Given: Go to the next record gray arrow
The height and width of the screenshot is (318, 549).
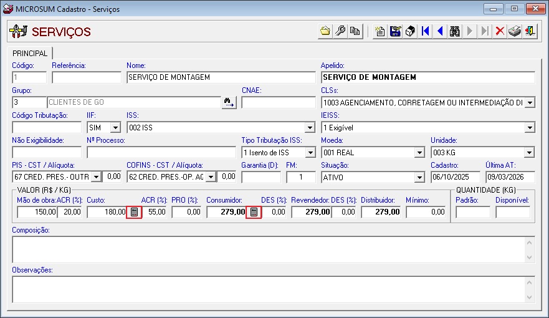Looking at the screenshot, I should 470,32.
